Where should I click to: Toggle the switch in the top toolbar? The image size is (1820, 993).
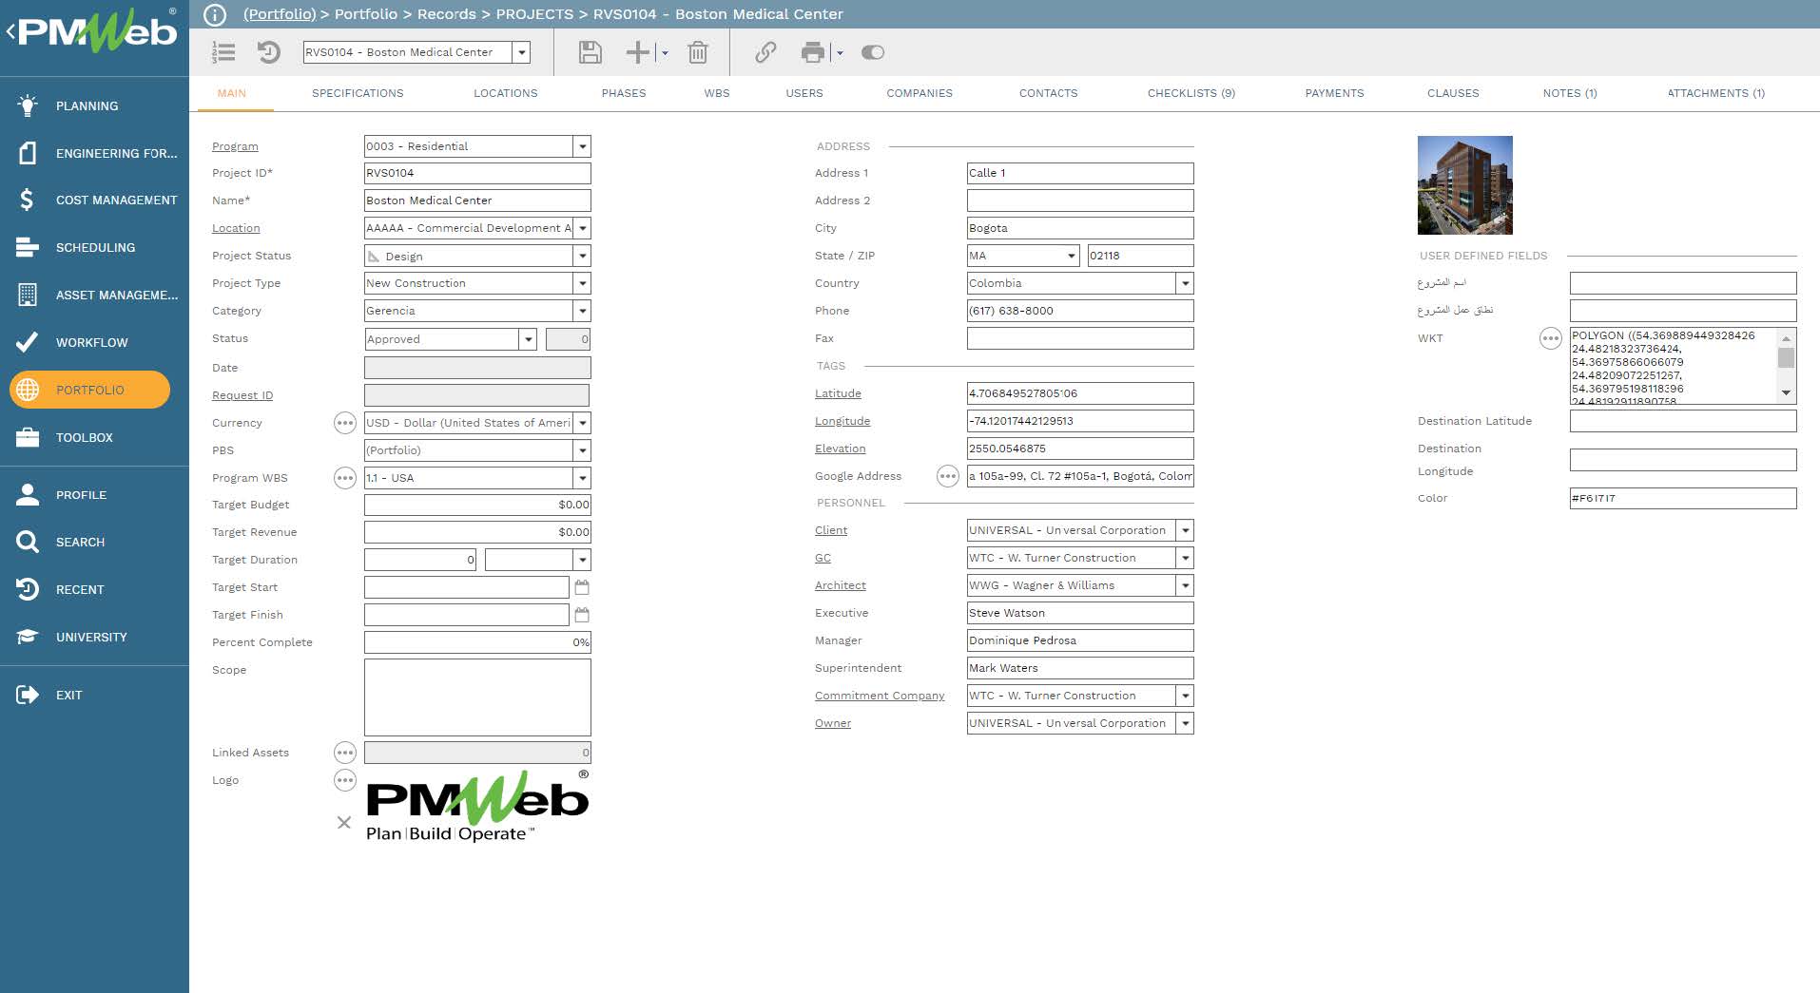(x=872, y=52)
